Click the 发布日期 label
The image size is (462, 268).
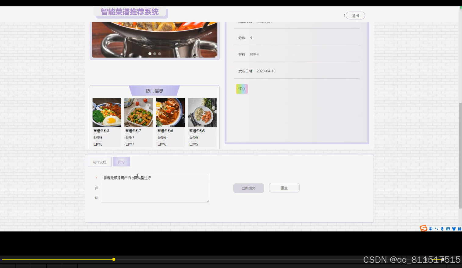245,71
